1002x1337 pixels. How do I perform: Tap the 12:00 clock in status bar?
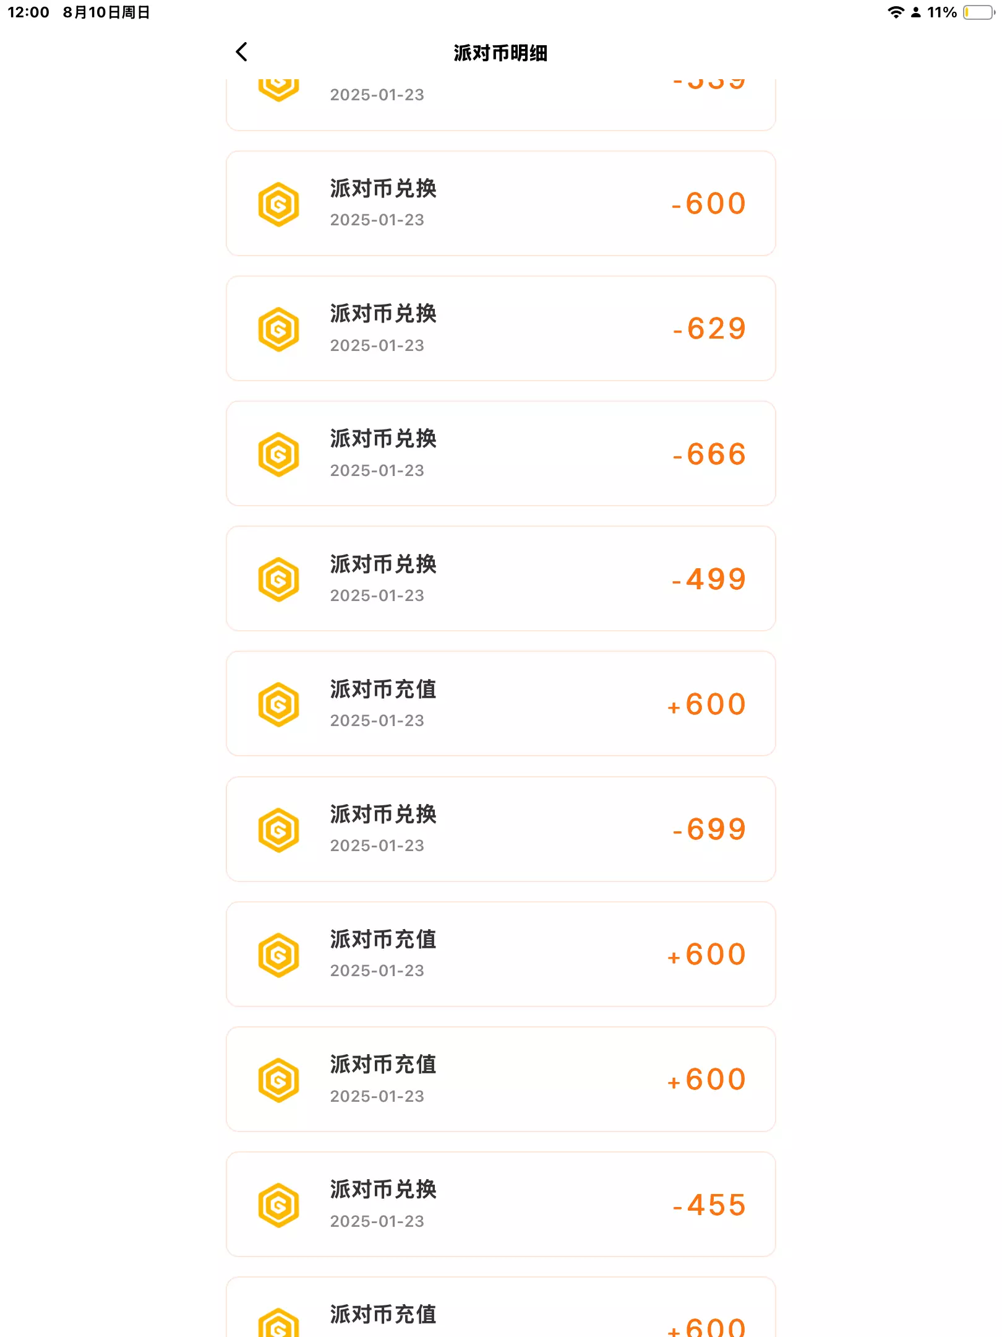(x=28, y=12)
